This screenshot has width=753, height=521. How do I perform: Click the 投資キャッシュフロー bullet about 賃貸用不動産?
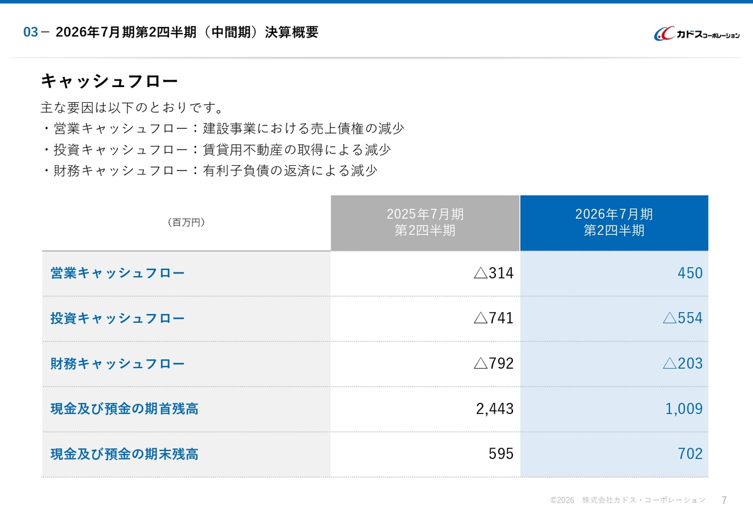[216, 150]
